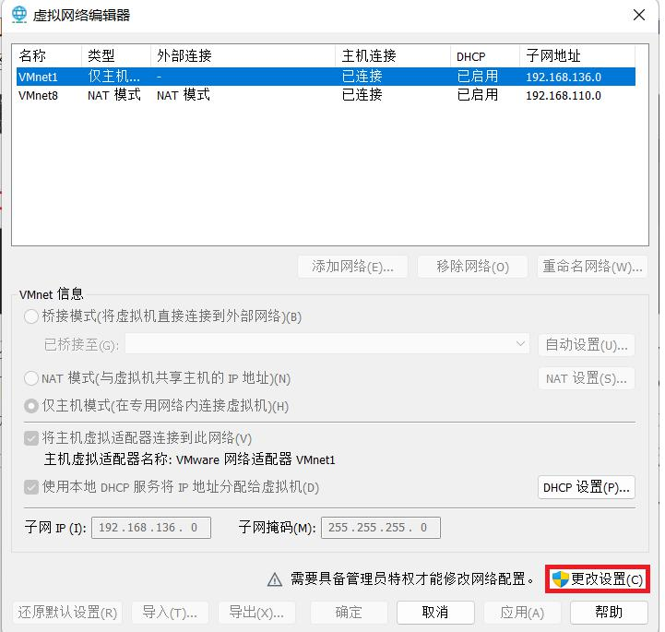Open DHCP 设置(P)... button
This screenshot has height=632, width=665.
click(x=587, y=487)
